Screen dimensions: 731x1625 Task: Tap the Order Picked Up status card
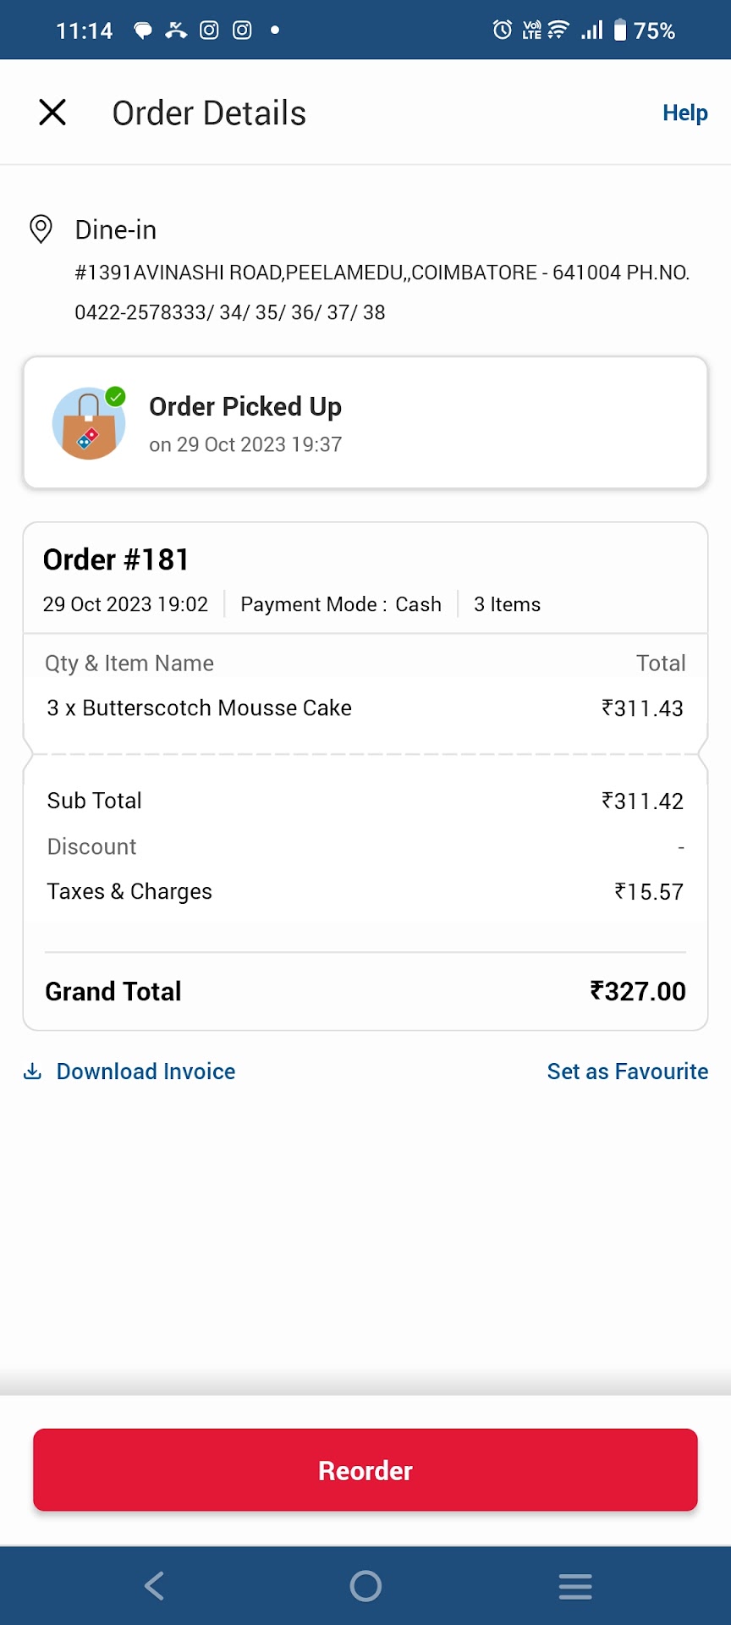pyautogui.click(x=365, y=422)
